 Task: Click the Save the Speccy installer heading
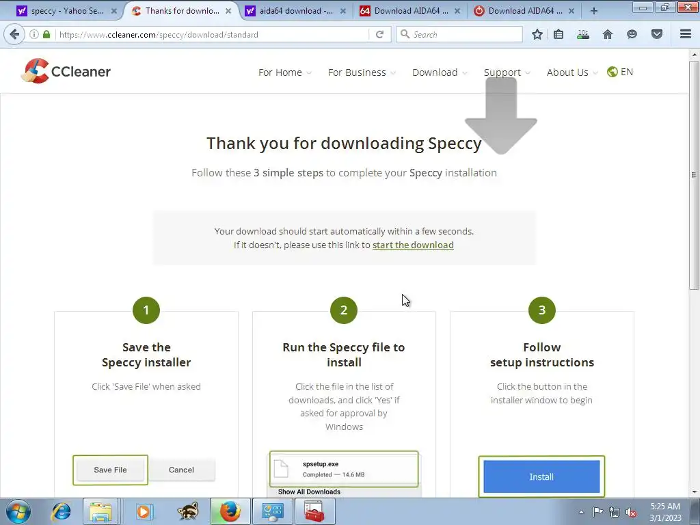click(146, 355)
